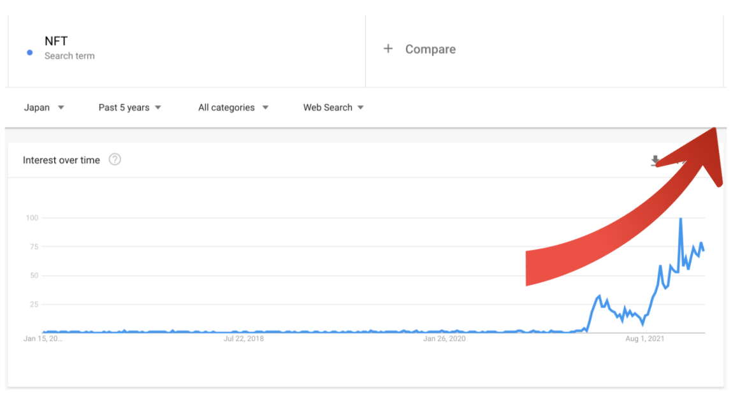Viewport: 733px width, 394px height.
Task: Expand the Past 5 years time range
Action: [x=129, y=108]
